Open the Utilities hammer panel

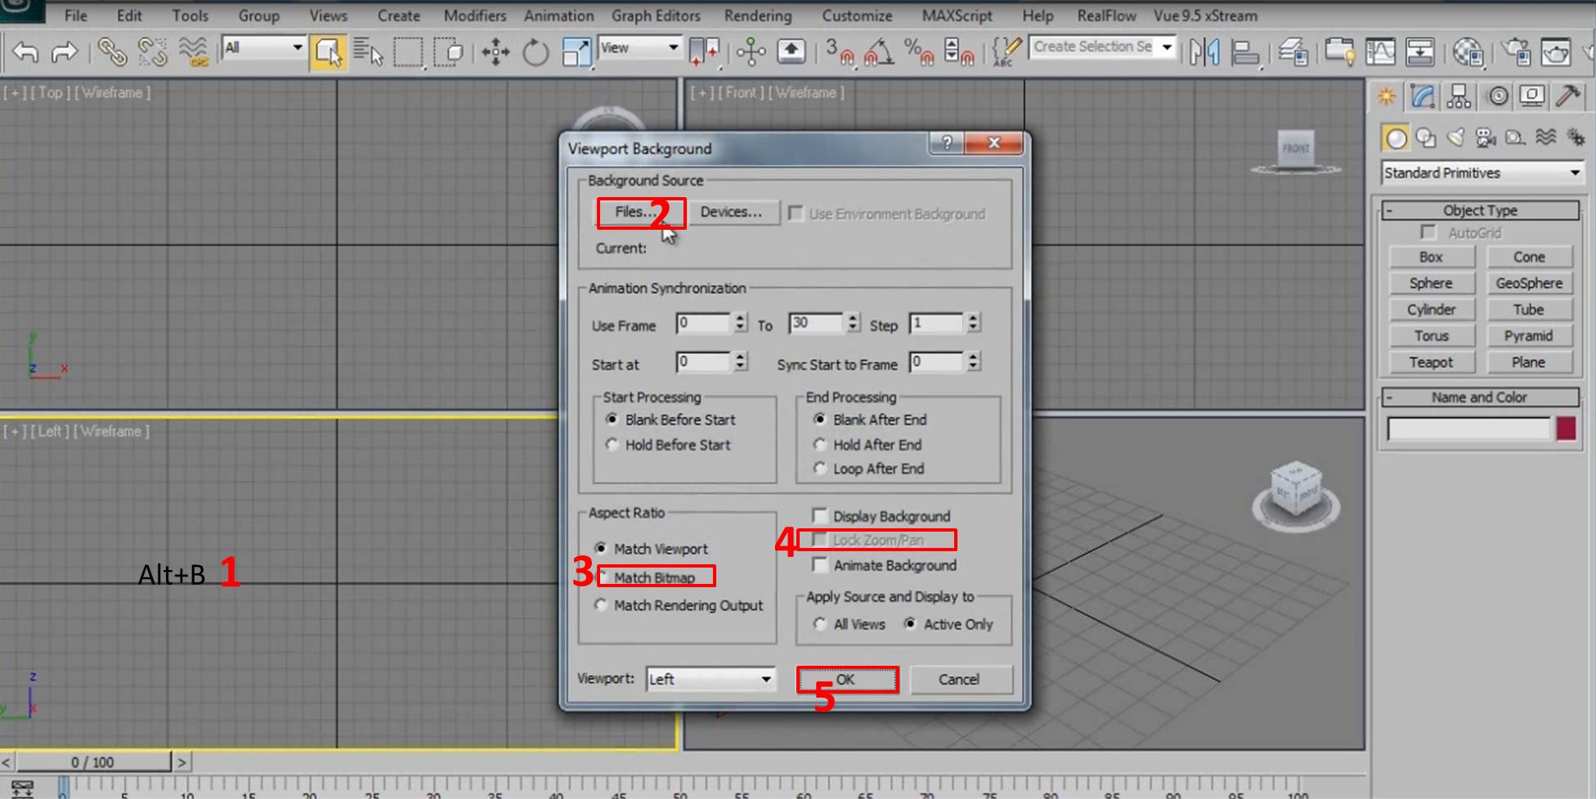pos(1567,97)
